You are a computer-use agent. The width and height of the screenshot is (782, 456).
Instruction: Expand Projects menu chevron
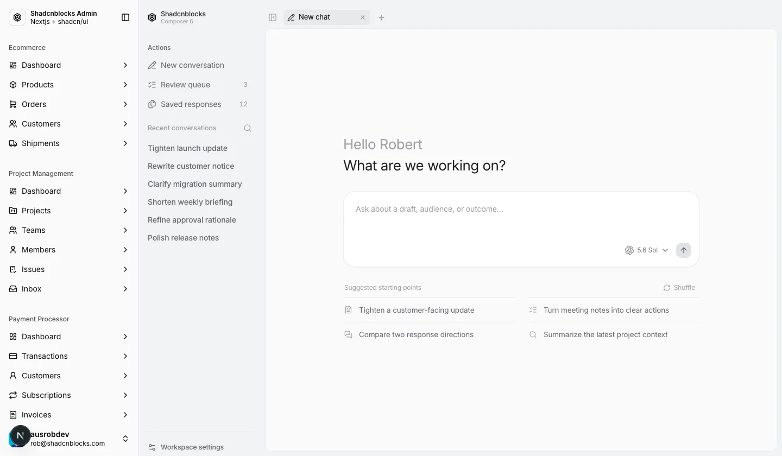(x=125, y=211)
